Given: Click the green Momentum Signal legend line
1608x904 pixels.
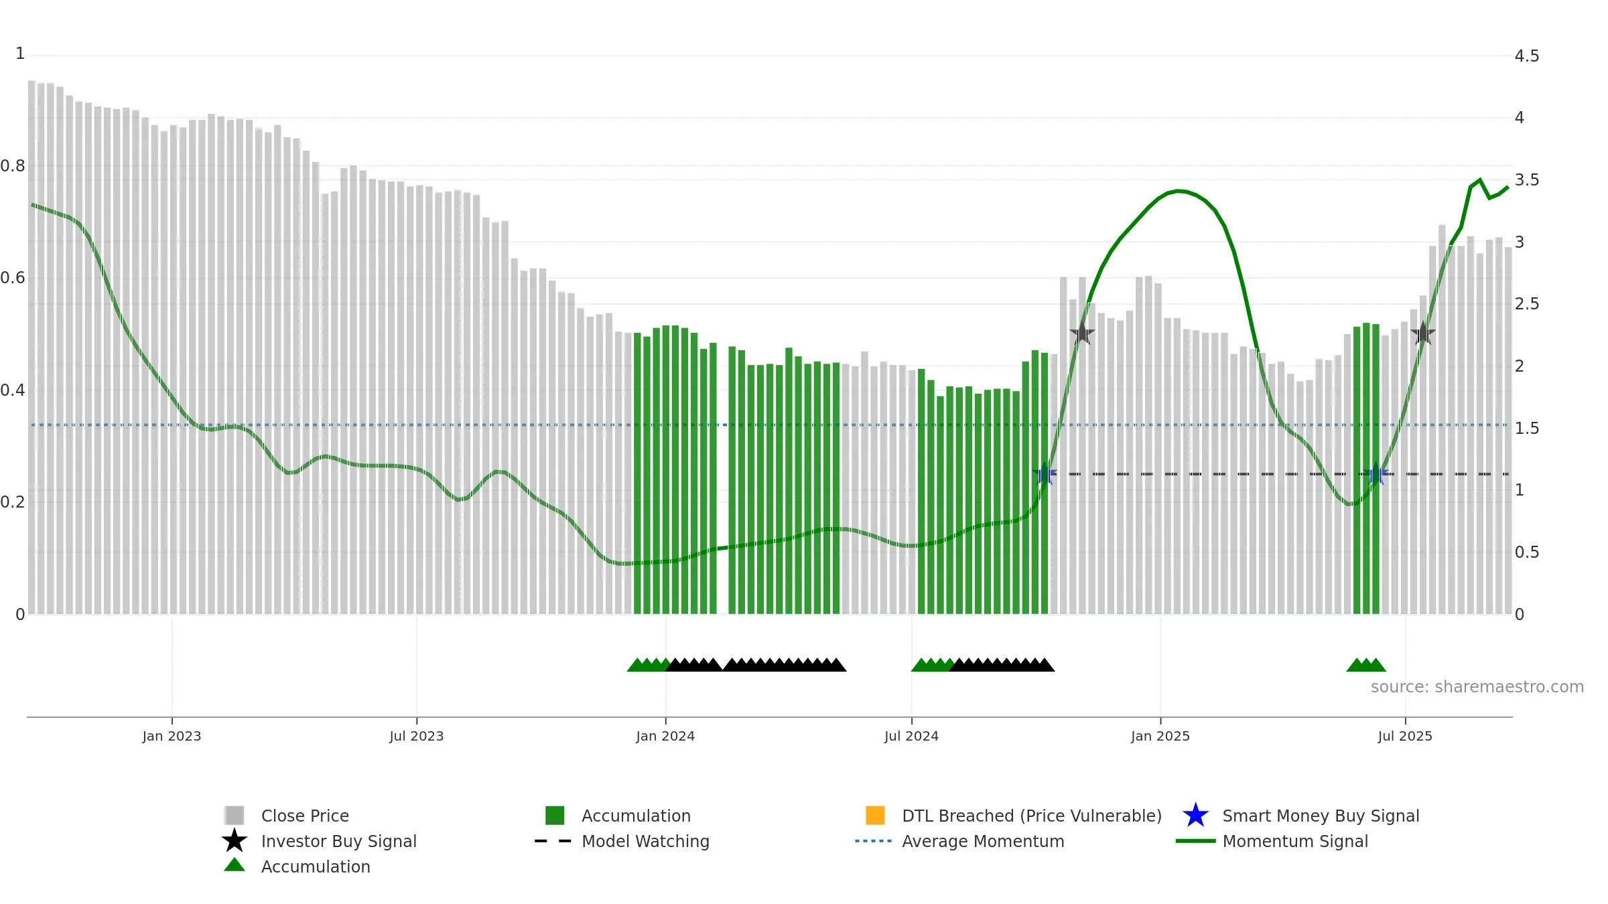Looking at the screenshot, I should (1195, 840).
